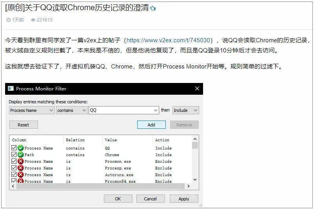Screen dimensions: 314x209
Task: Click the clock icon beside 1天前
Action: [x=8, y=20]
